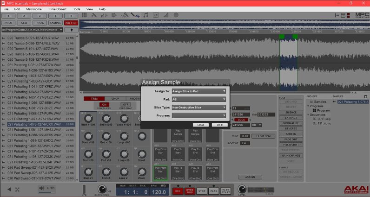Click Close in Assign Sample dialog
The height and width of the screenshot is (197, 370).
(x=200, y=125)
